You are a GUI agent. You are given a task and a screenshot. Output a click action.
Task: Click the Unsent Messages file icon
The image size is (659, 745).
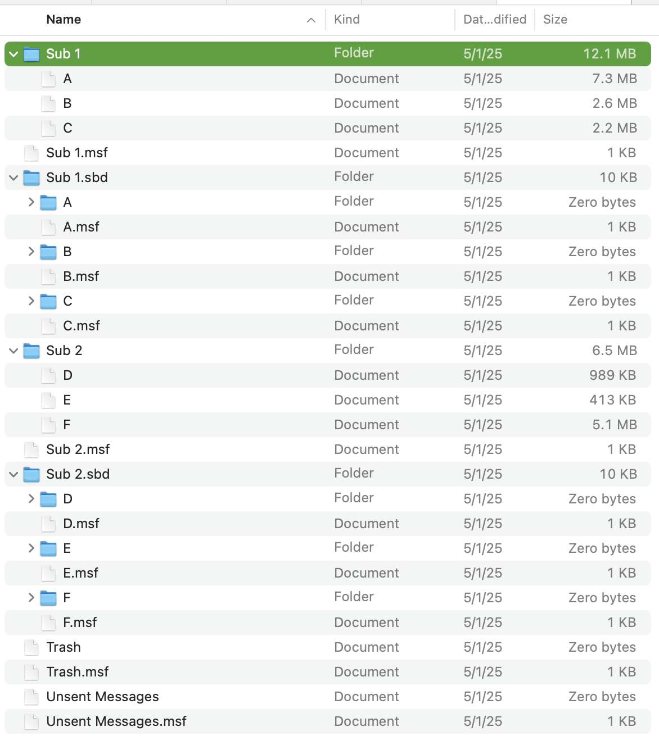coord(31,697)
